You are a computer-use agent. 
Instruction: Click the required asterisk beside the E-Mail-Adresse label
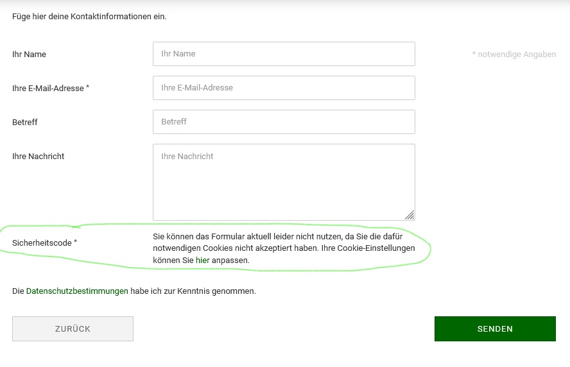[x=87, y=88]
